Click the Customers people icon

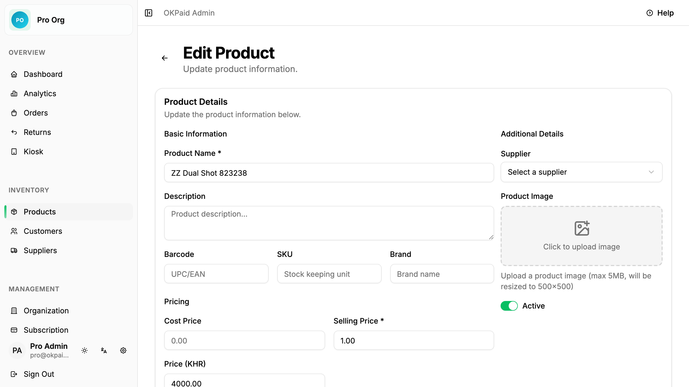tap(14, 231)
